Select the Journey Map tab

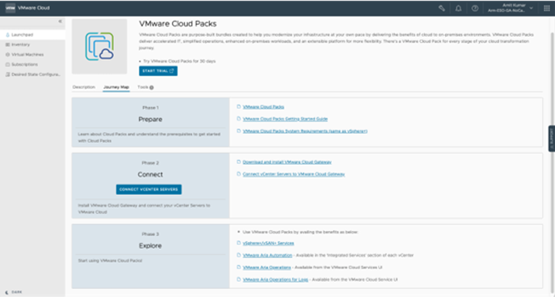click(116, 87)
